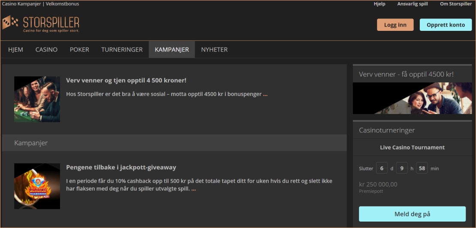Screen dimensions: 476x228
Task: Click the poker players campaign thumbnail
Action: (37, 99)
